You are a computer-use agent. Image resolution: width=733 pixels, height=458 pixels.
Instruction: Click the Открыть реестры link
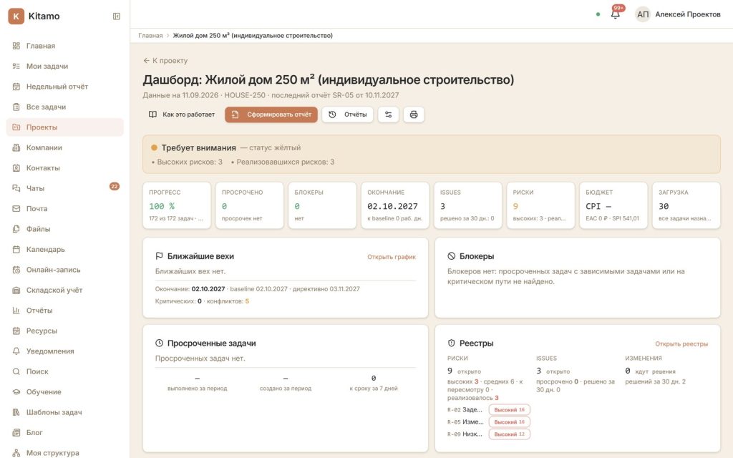[681, 344]
